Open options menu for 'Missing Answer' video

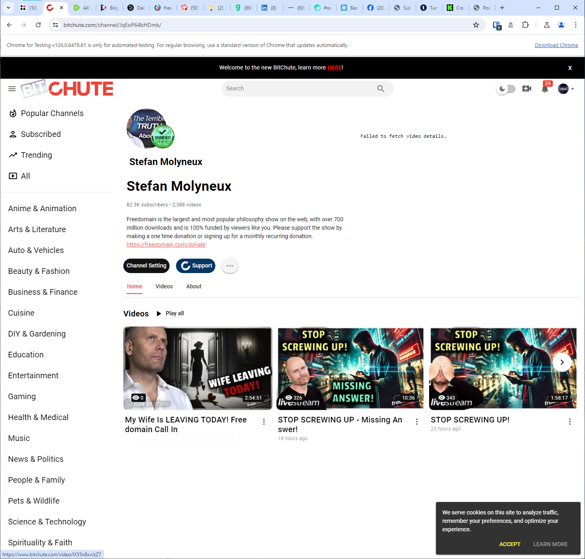tap(417, 422)
